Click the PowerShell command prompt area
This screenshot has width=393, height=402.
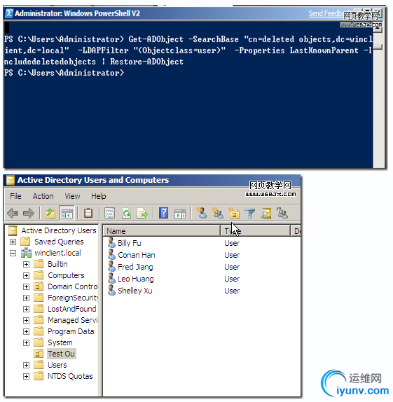click(x=188, y=95)
